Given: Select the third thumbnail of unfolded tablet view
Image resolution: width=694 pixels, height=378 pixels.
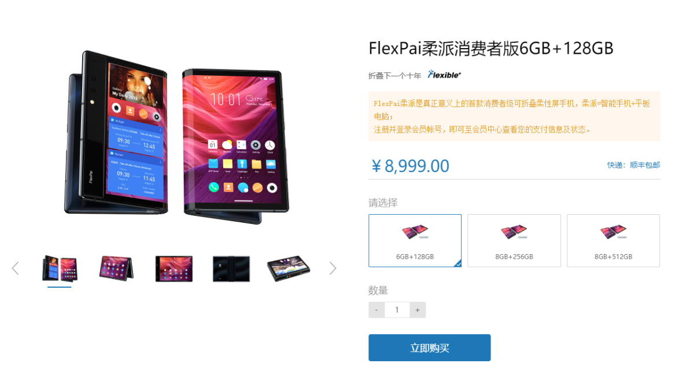Looking at the screenshot, I should coord(173,269).
